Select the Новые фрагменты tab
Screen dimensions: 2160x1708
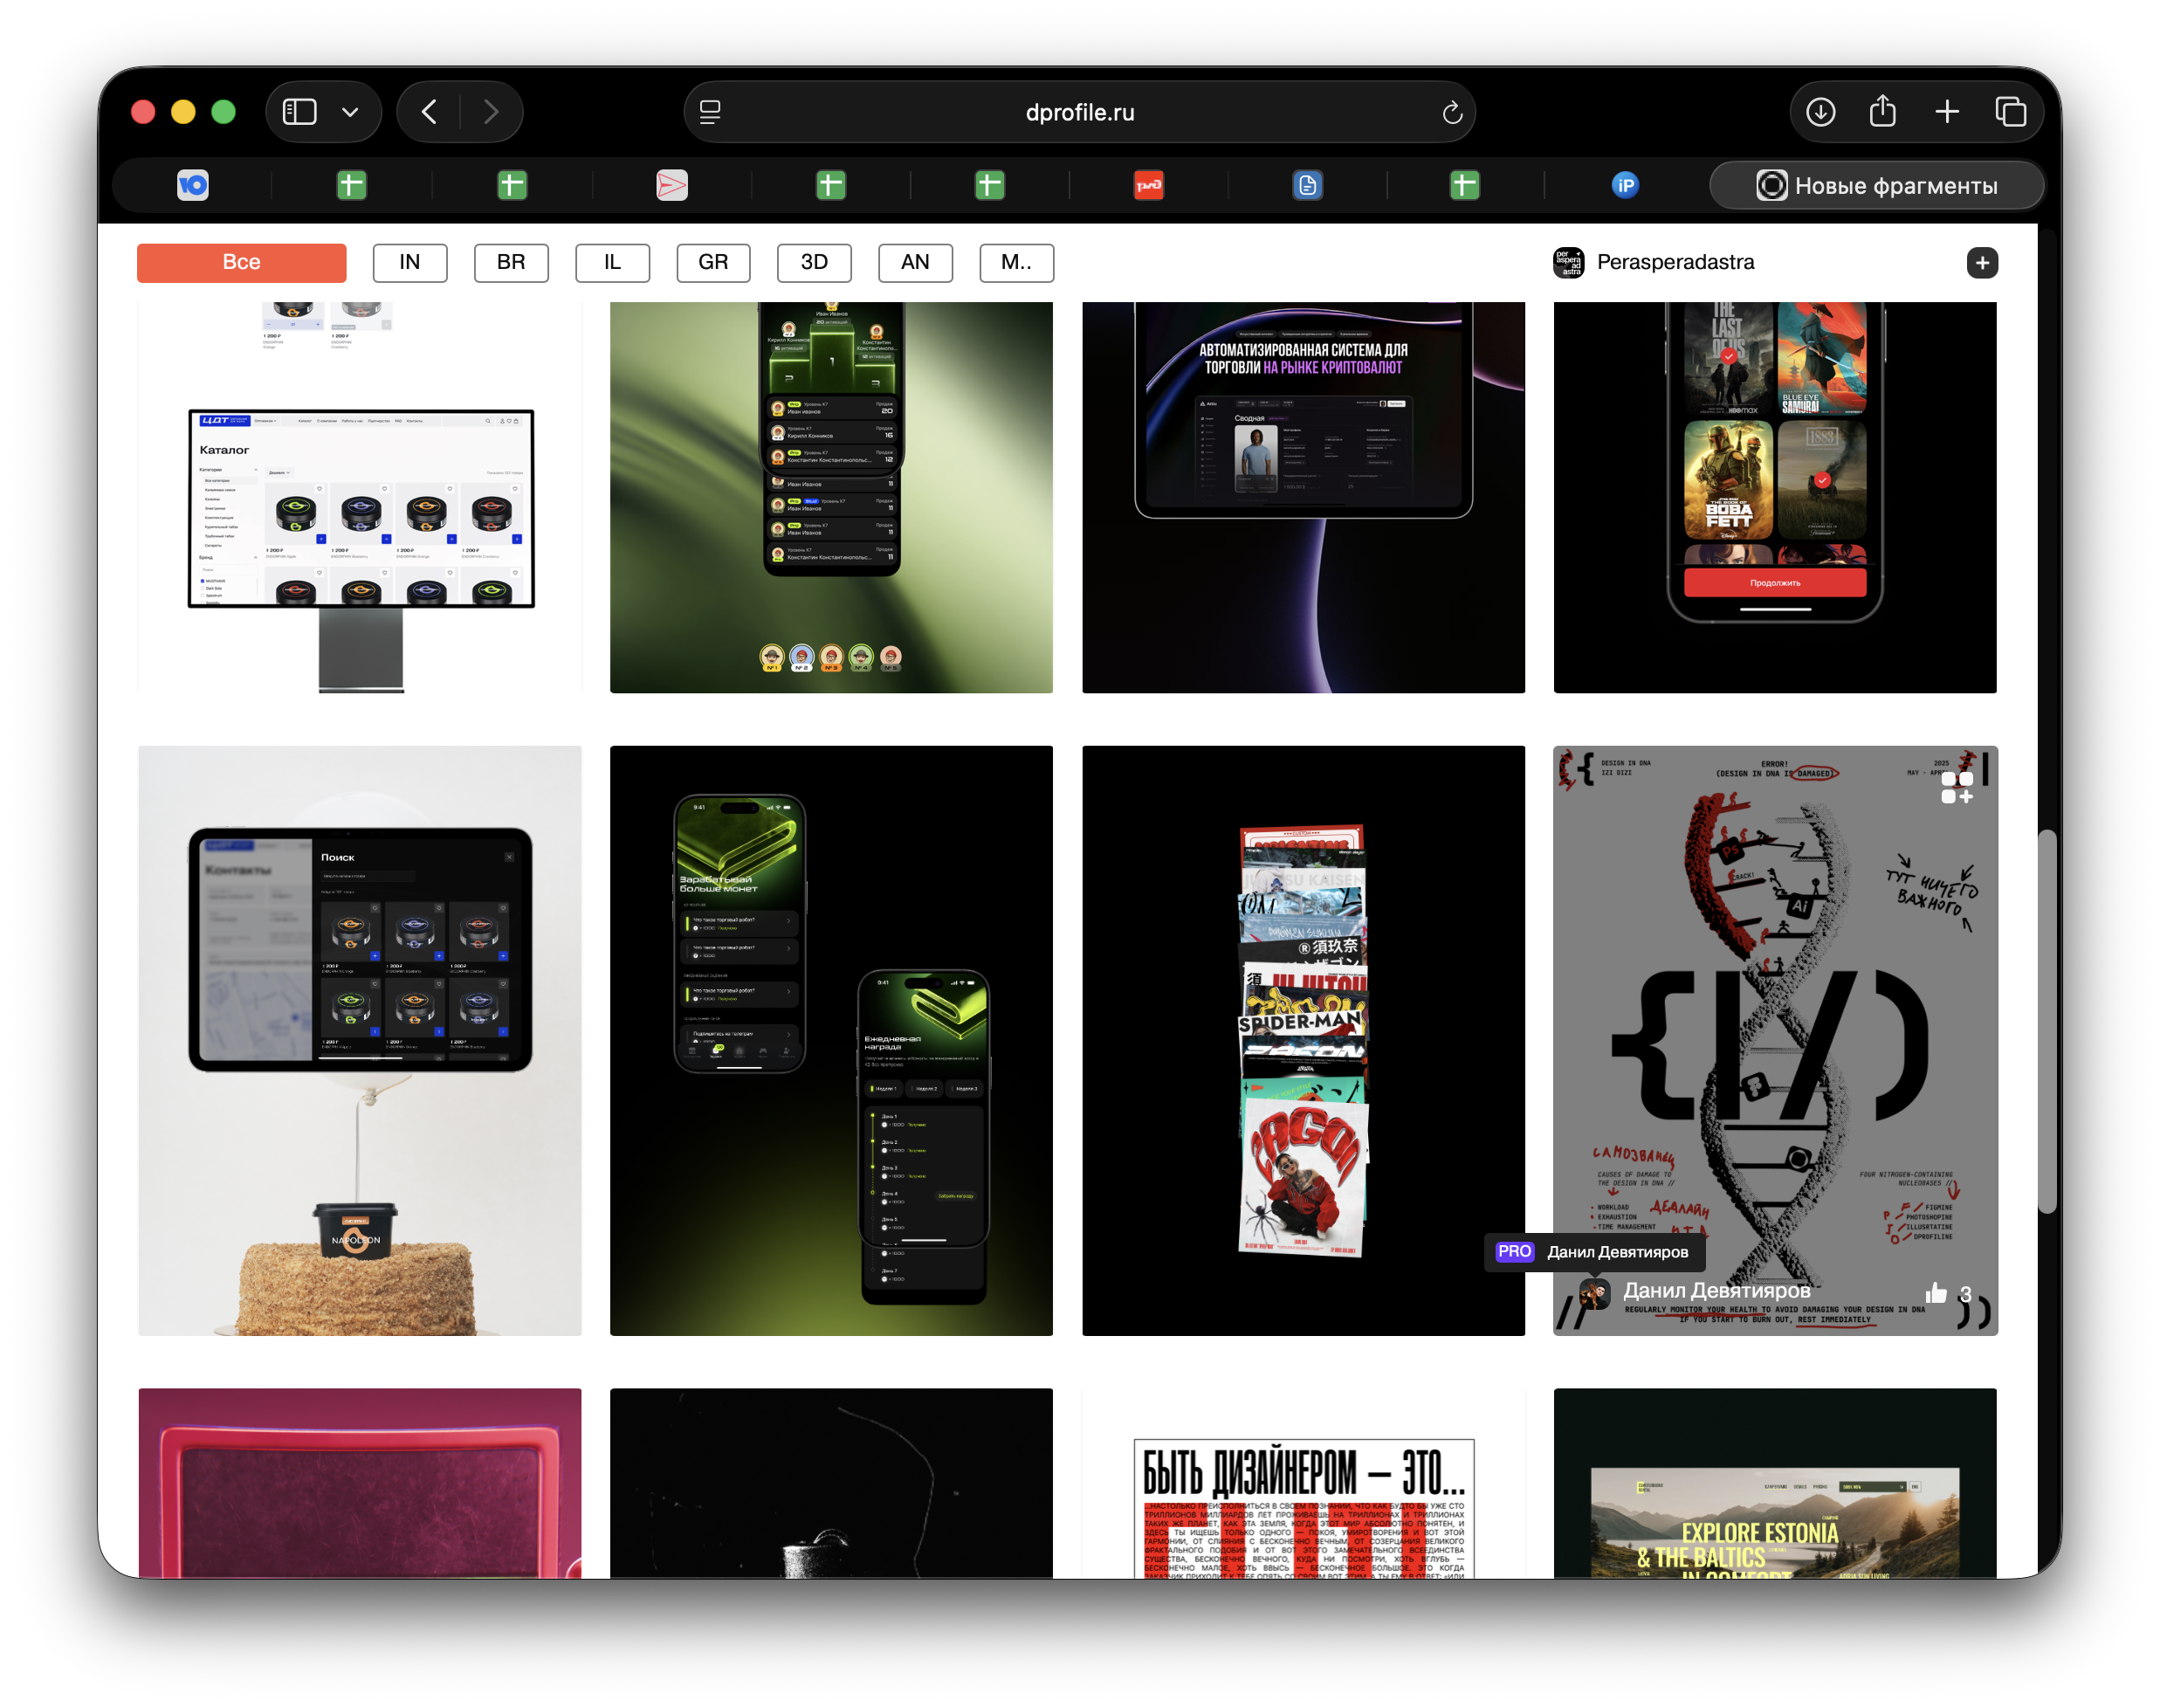click(1877, 185)
